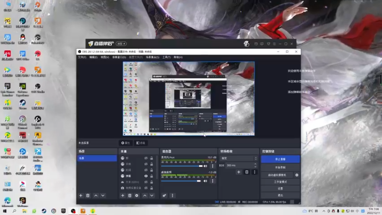Viewport: 382px width, 215px height.
Task: Hide the 弹幕 source with eye icon
Action: point(146,176)
